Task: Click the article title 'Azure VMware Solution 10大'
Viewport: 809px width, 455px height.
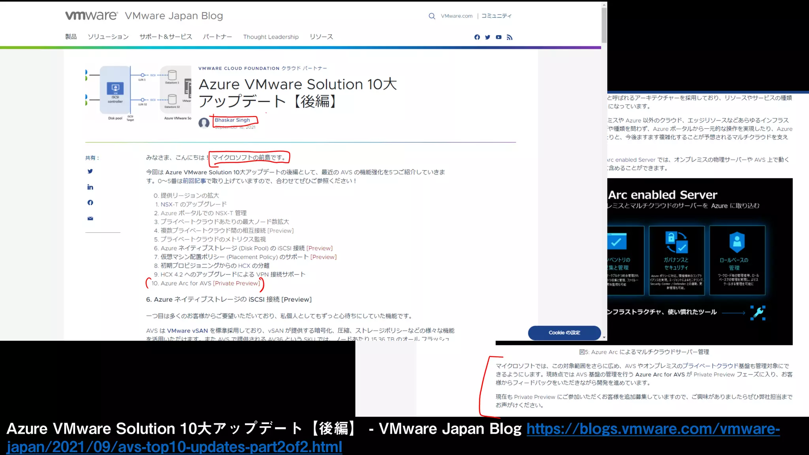Action: tap(298, 84)
